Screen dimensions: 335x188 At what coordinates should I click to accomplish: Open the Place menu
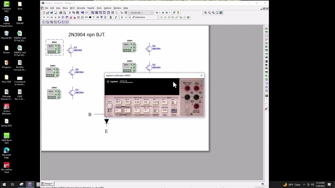pos(65,8)
